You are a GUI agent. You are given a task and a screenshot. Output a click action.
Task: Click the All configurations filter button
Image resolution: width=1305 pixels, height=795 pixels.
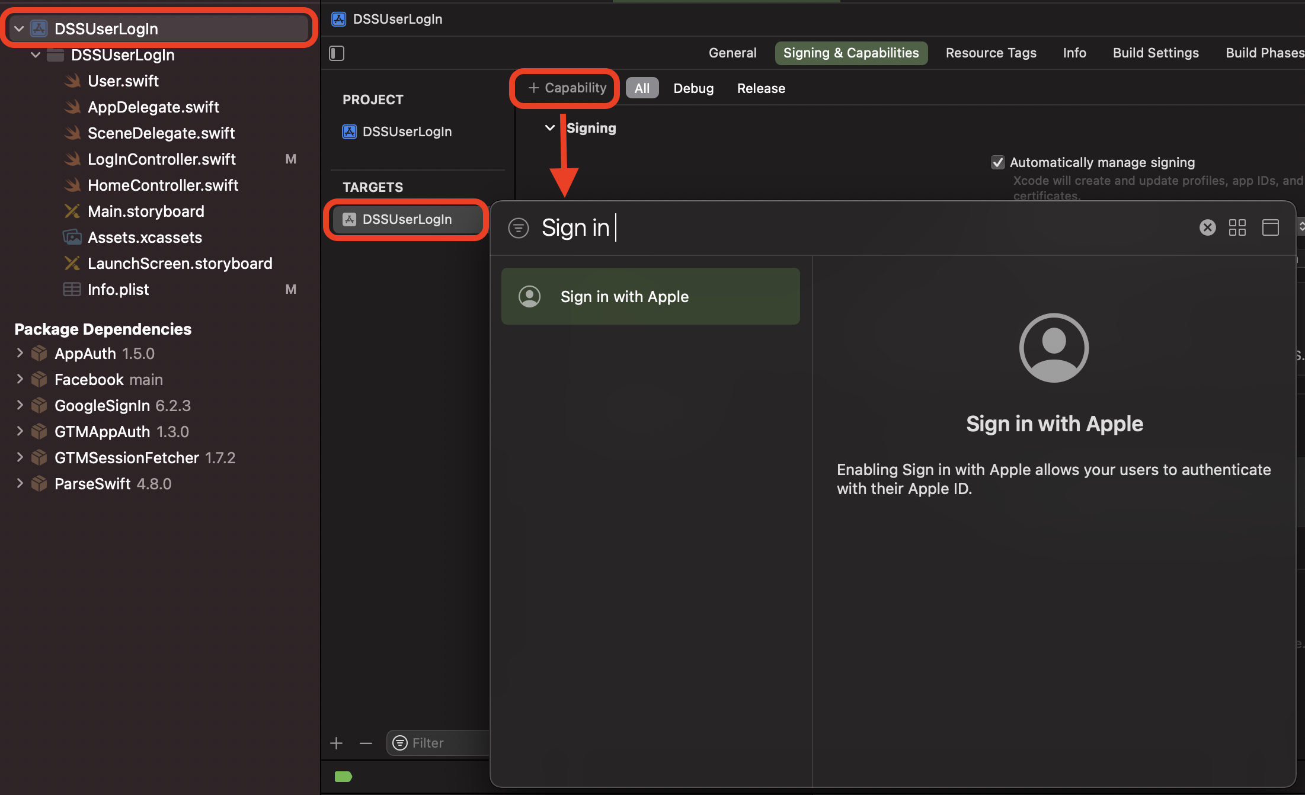click(641, 86)
